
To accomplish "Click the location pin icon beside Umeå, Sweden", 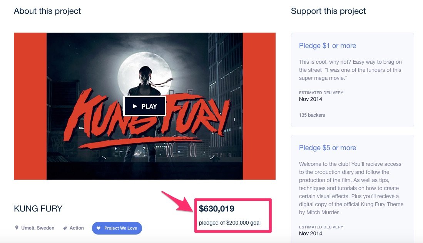I will (x=17, y=228).
